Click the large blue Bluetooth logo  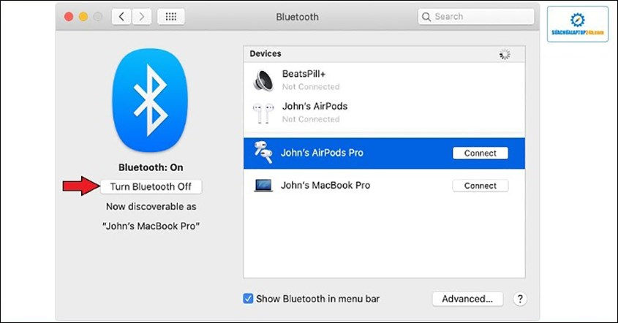click(x=150, y=100)
